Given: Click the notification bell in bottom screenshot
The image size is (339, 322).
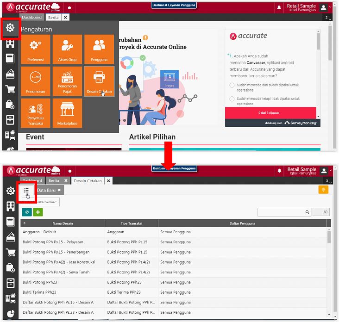Looking at the screenshot, I should (x=279, y=171).
